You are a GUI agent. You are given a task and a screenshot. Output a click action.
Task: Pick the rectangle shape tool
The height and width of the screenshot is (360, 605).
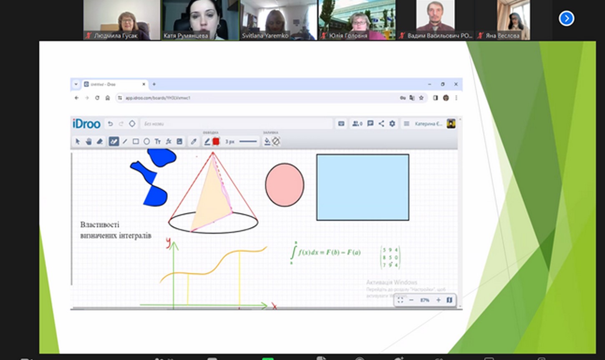coord(136,142)
